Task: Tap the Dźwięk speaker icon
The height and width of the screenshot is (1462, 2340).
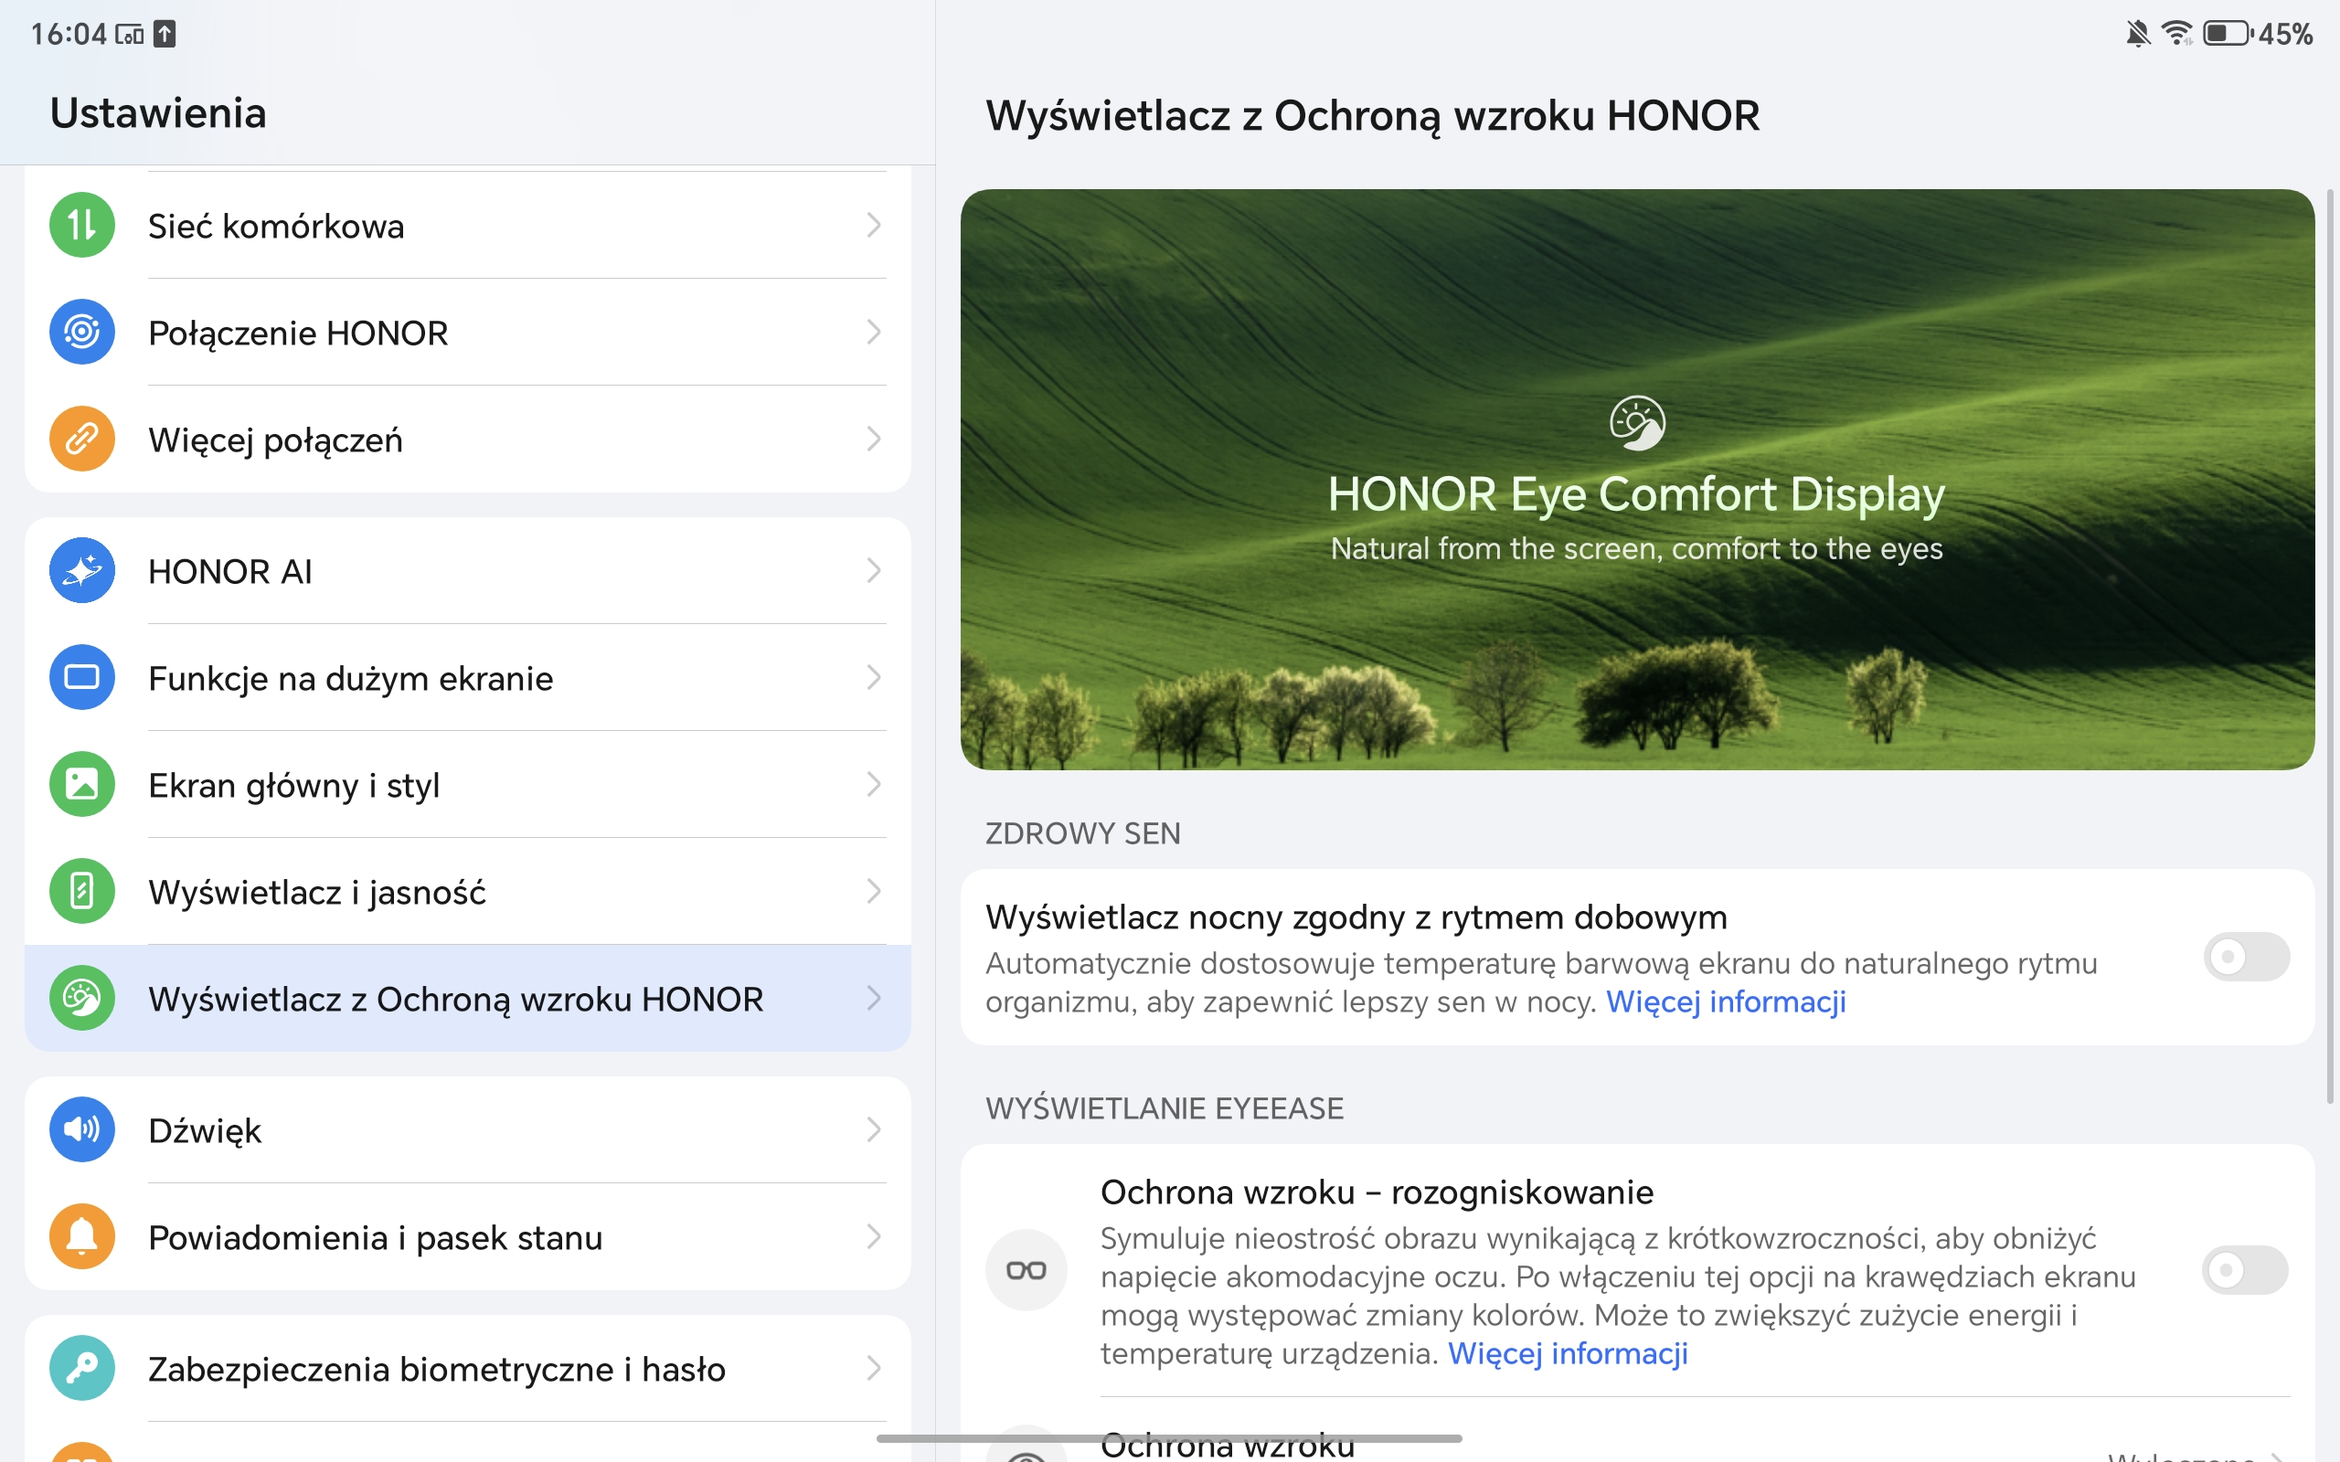Action: tap(82, 1129)
